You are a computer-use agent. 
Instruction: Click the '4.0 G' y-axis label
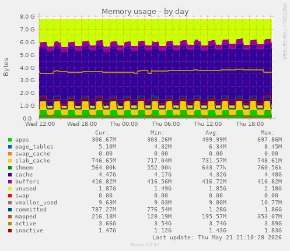[27, 68]
